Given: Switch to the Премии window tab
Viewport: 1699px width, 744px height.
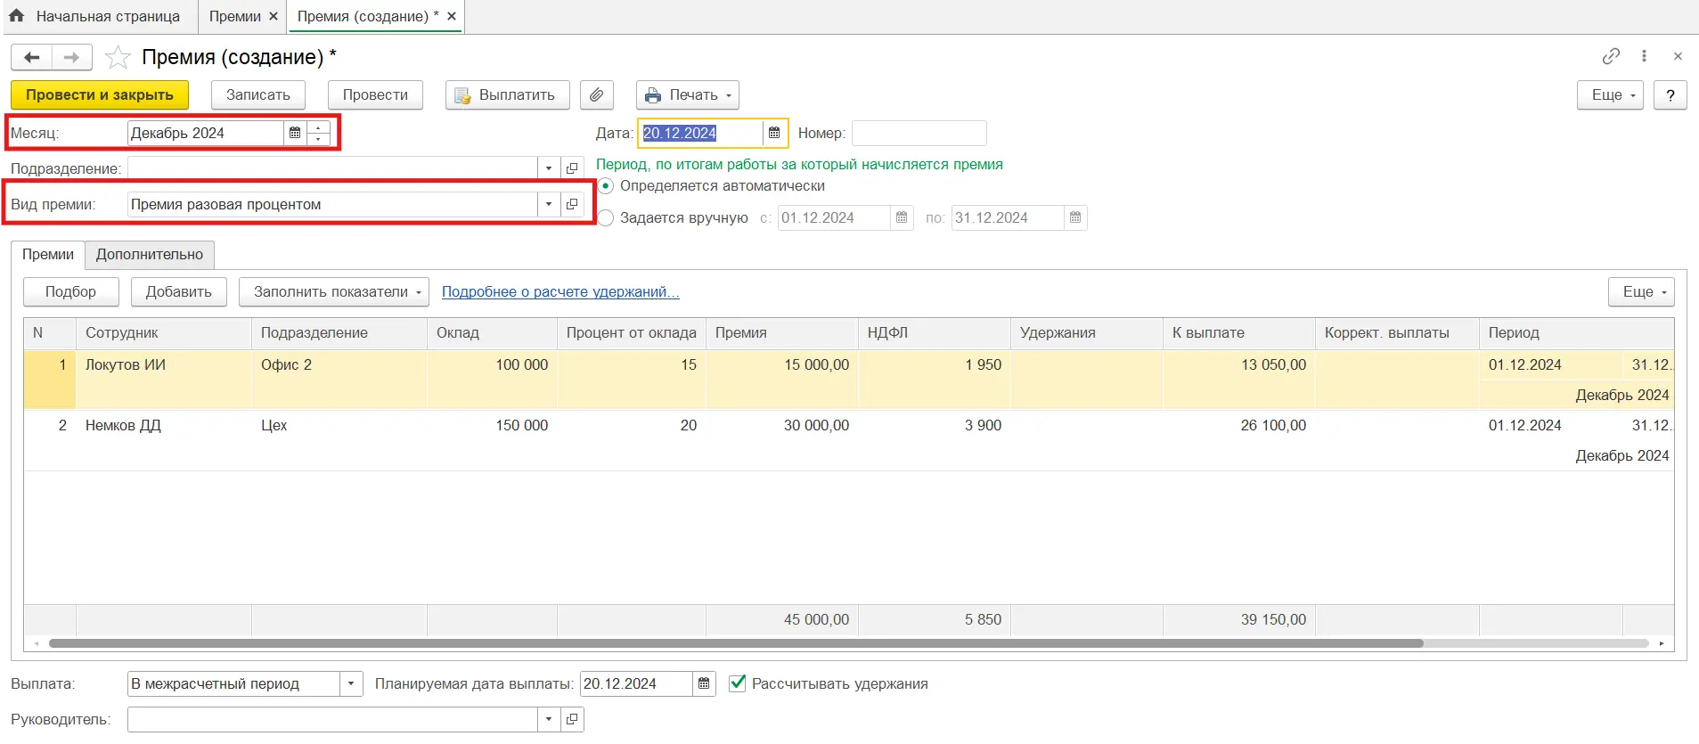Looking at the screenshot, I should (234, 16).
